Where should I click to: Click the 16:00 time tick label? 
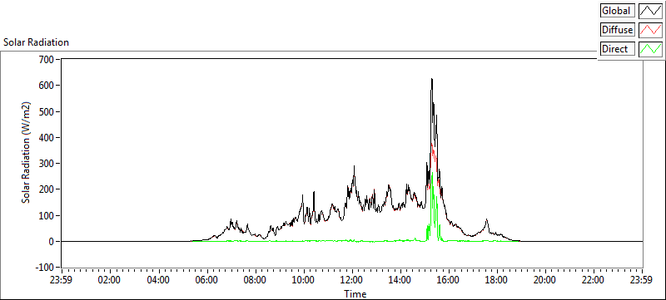[x=449, y=280]
